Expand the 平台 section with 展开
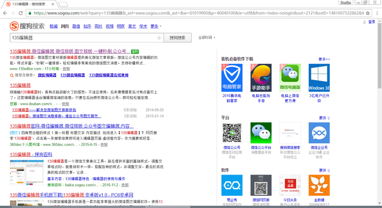Image resolution: width=382 pixels, height=208 pixels. [324, 118]
